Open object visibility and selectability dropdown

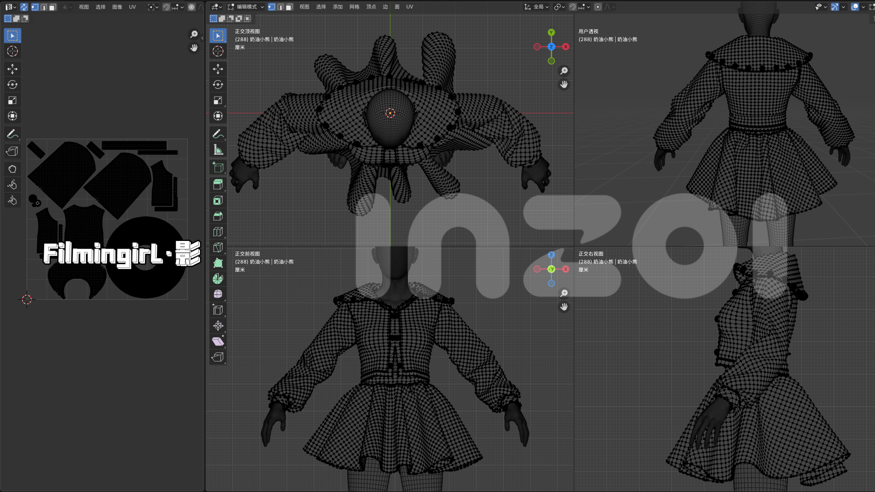coord(821,7)
